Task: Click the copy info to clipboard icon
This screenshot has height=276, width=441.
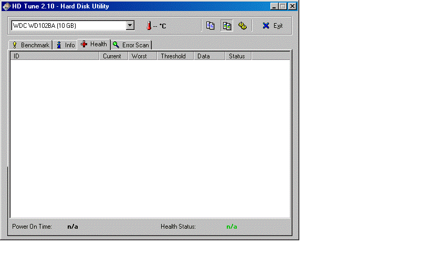Action: [211, 26]
